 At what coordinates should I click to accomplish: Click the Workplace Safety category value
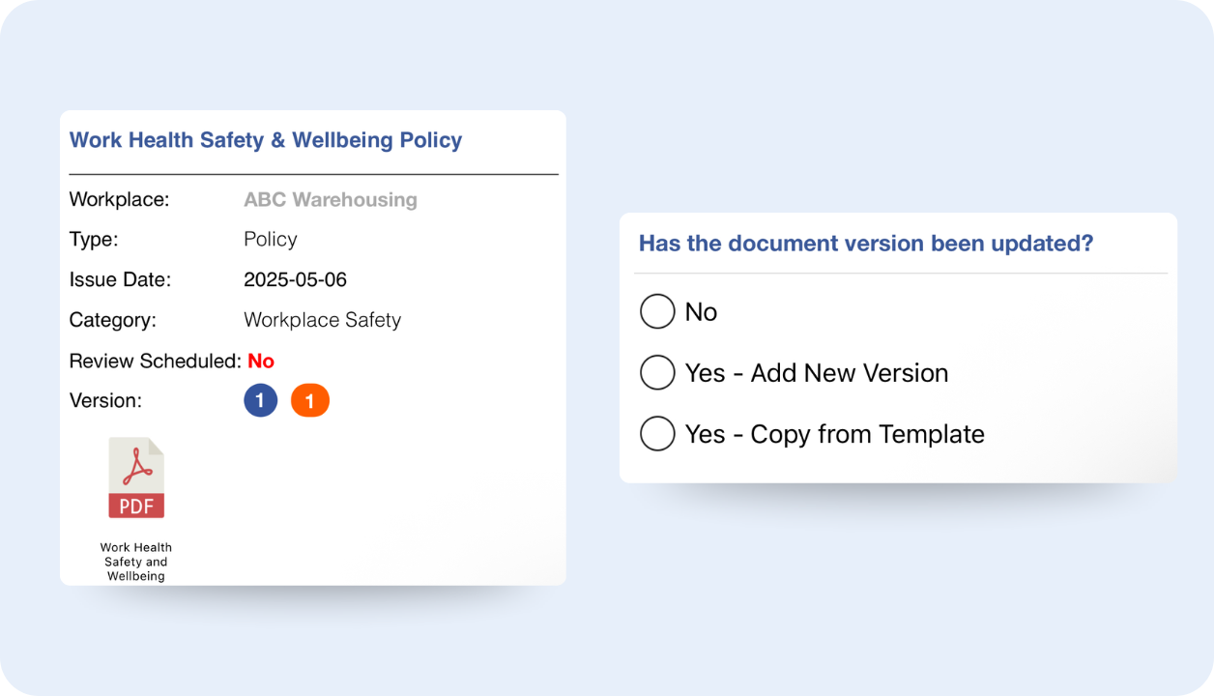point(322,320)
